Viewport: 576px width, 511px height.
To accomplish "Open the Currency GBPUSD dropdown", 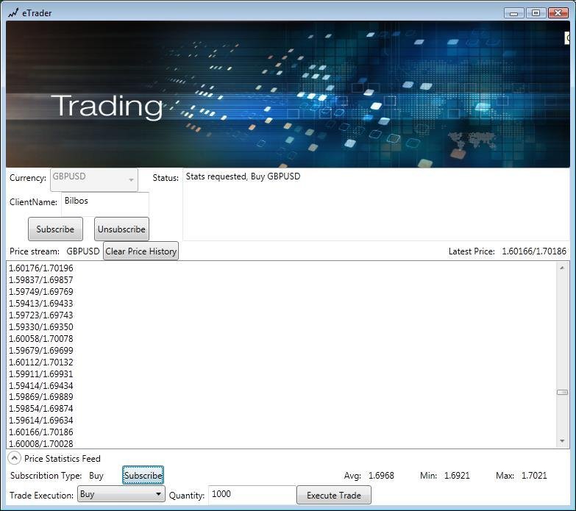I will coord(94,180).
